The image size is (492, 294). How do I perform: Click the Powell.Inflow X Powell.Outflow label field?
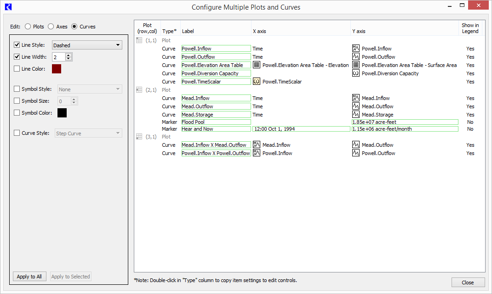tap(216, 153)
